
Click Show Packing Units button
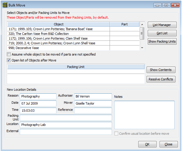pos(162,41)
